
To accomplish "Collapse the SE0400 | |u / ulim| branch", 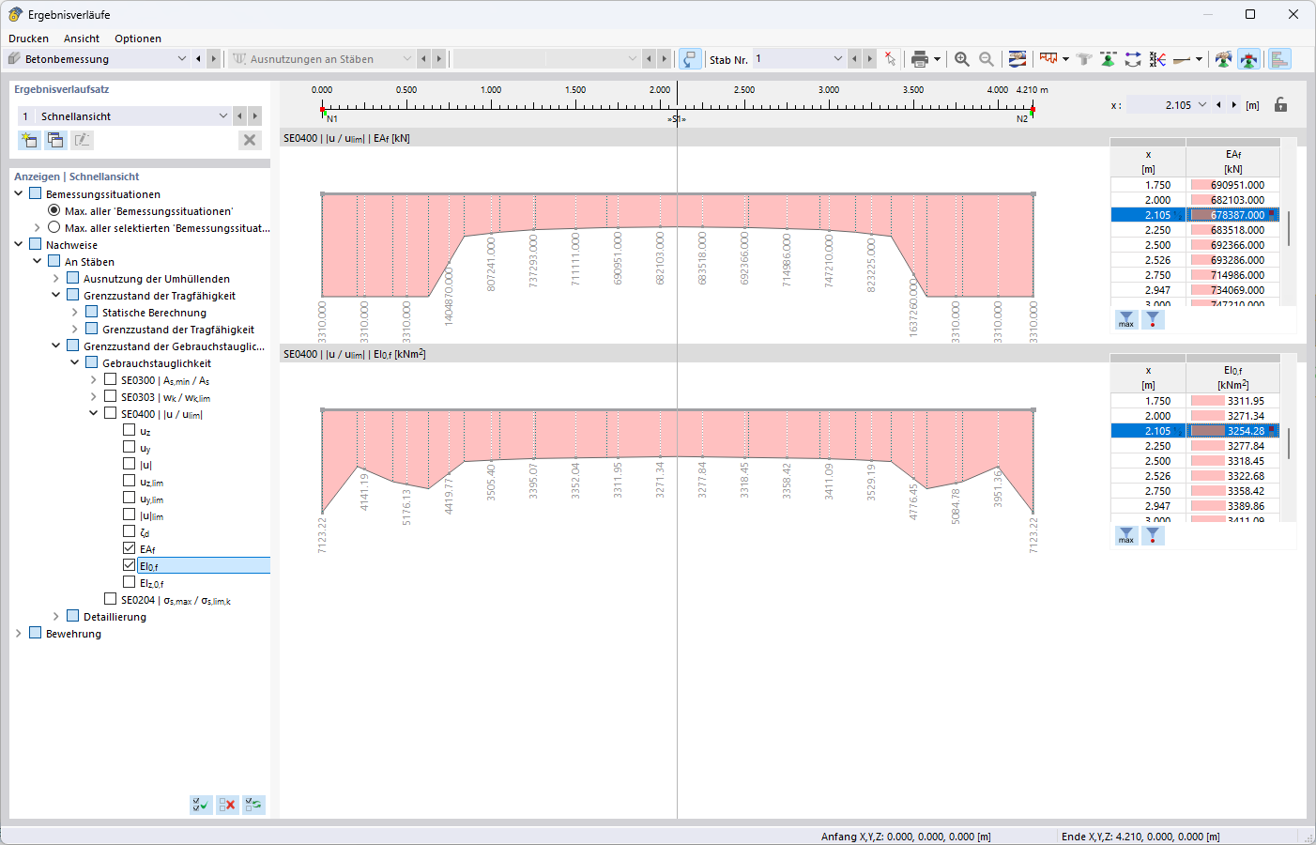I will [x=93, y=412].
